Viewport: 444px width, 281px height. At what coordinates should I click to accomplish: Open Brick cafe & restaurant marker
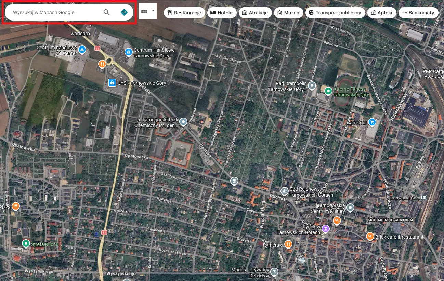click(x=370, y=236)
